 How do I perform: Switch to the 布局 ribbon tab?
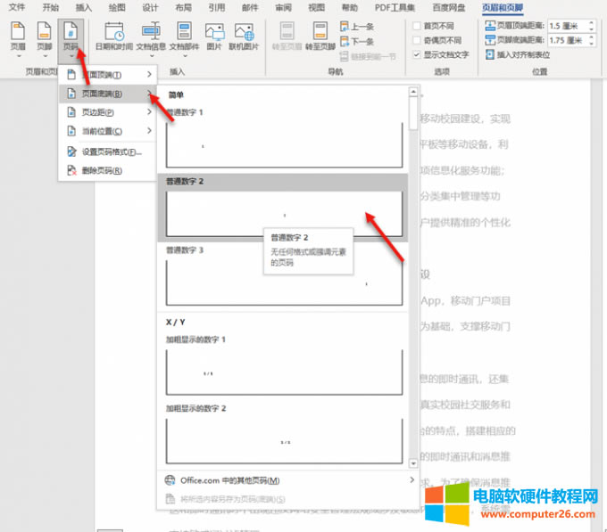pos(183,7)
